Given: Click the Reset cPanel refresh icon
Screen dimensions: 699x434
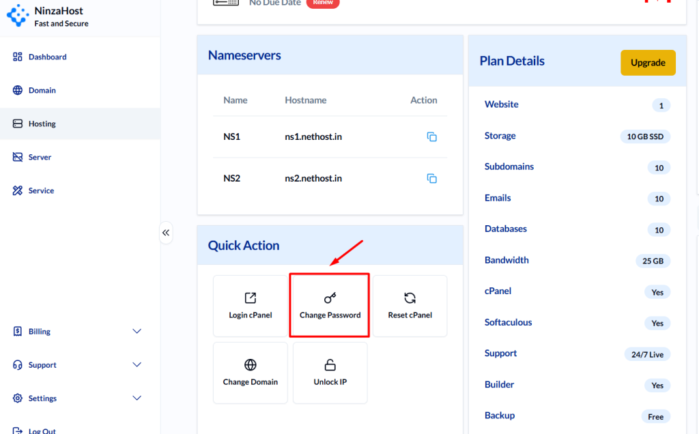Looking at the screenshot, I should point(410,298).
